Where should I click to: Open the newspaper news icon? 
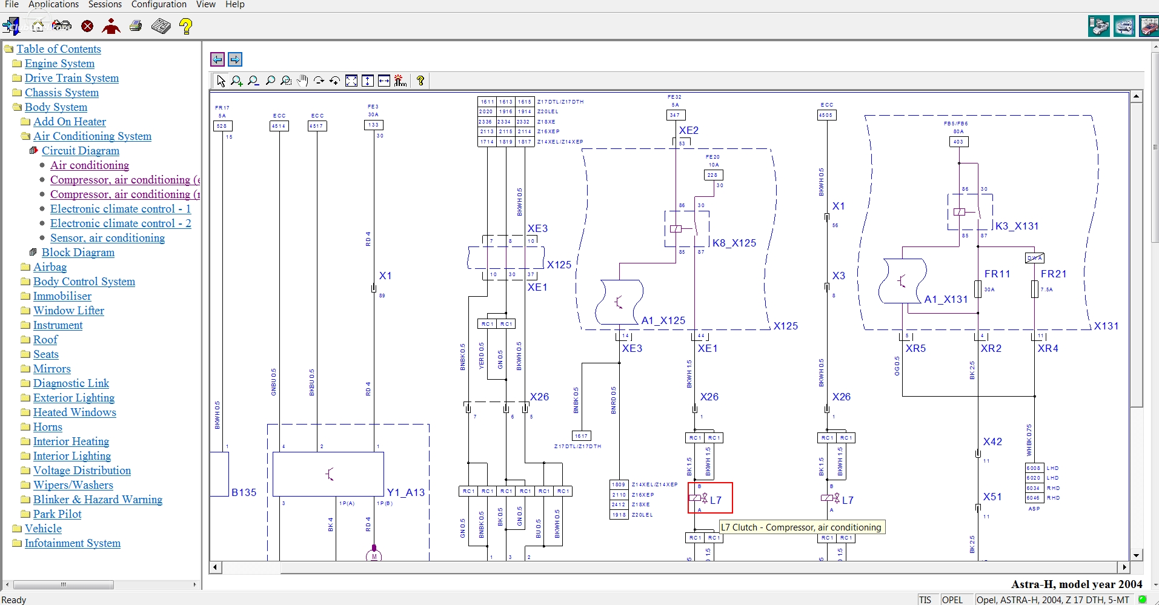161,26
